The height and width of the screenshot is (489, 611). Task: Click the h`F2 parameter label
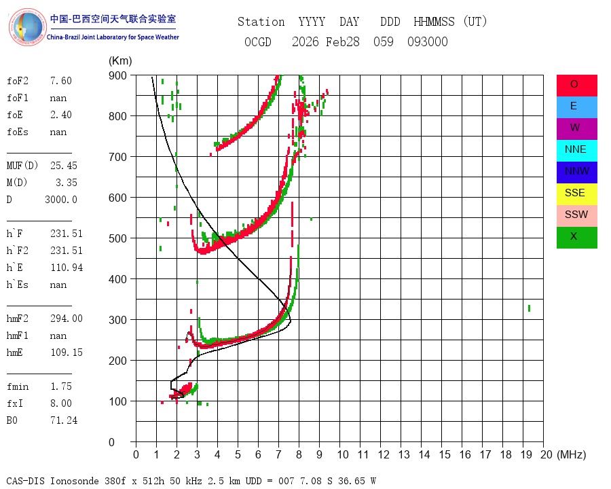[18, 251]
